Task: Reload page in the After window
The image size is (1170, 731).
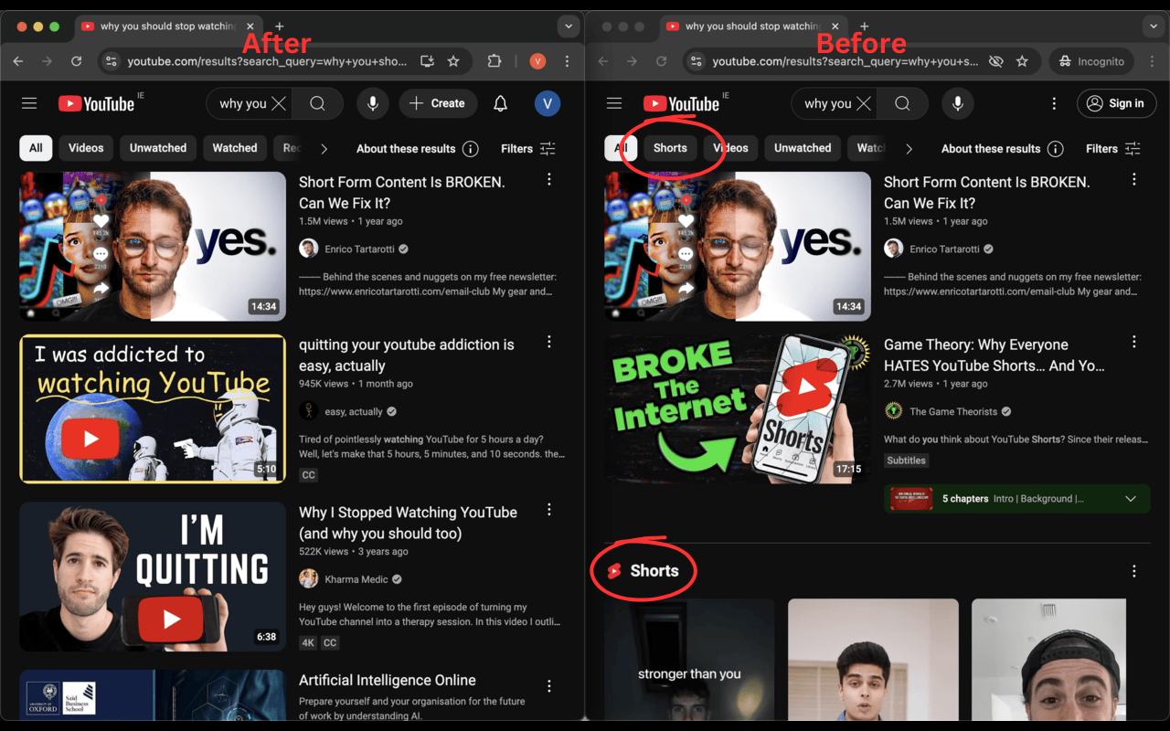Action: [x=77, y=61]
